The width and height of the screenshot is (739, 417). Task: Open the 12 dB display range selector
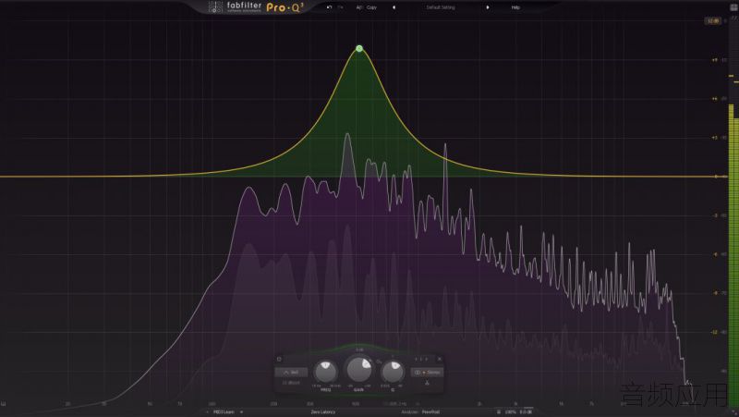click(x=712, y=20)
